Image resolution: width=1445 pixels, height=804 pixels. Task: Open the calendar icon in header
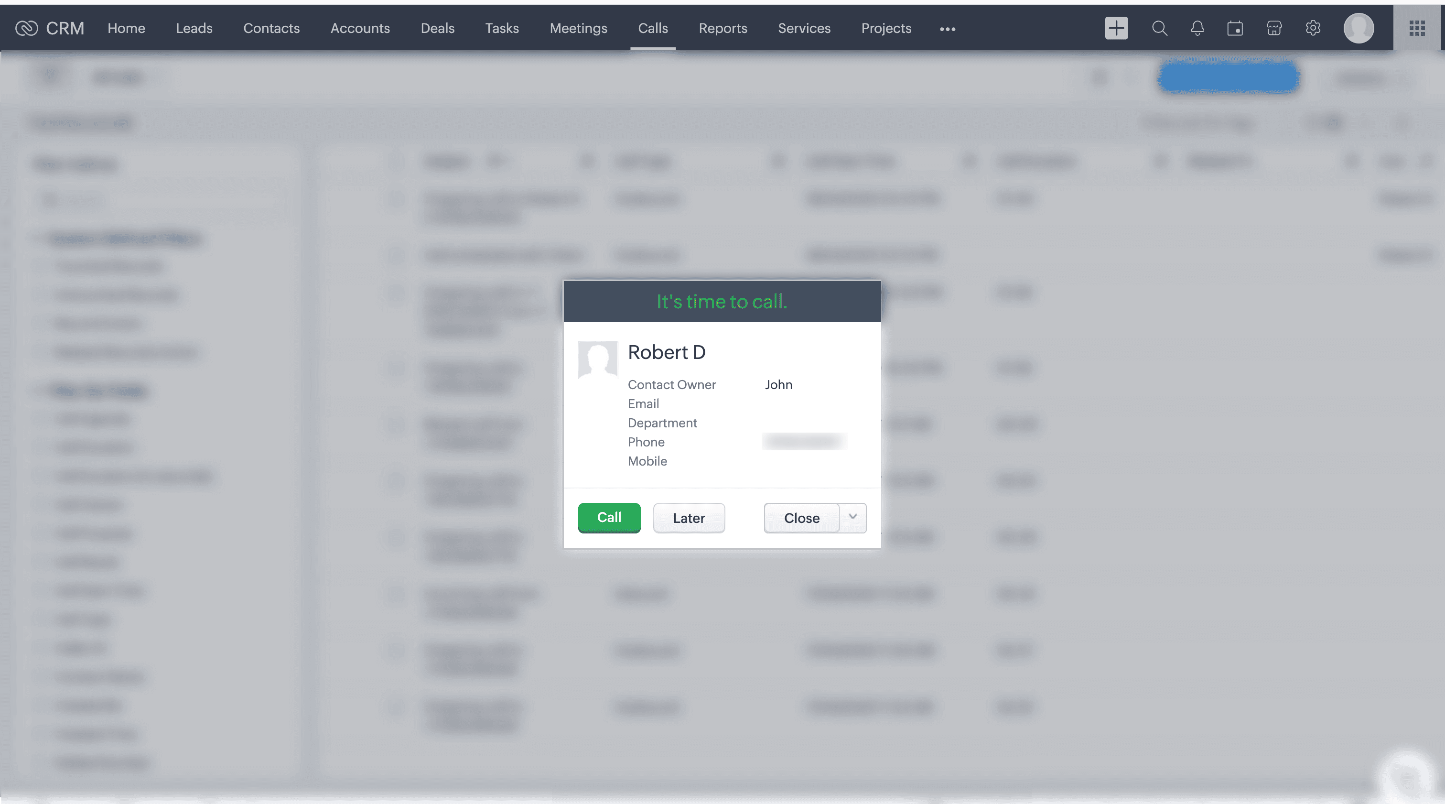click(x=1235, y=28)
